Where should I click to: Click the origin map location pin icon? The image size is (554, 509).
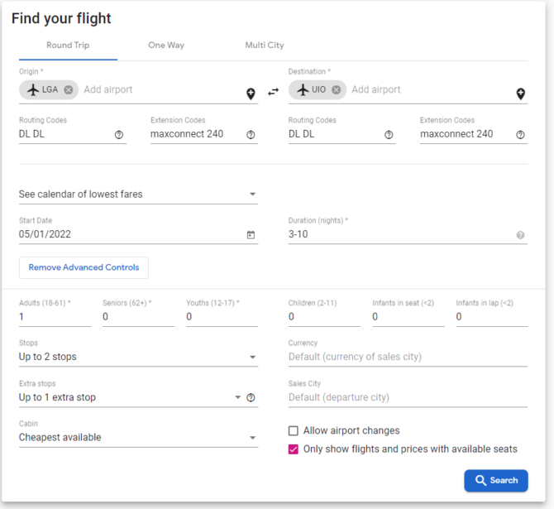click(x=251, y=94)
